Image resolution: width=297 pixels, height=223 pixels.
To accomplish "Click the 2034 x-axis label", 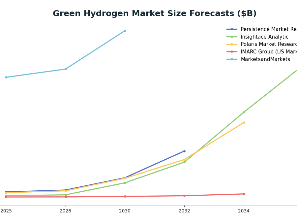I will (244, 211).
